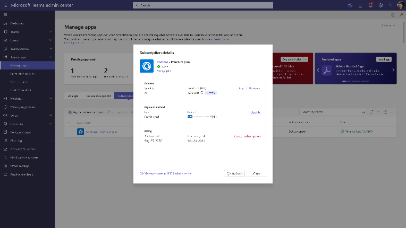
Task: Click the Planning icon in sidebar
Action: pyautogui.click(x=5, y=141)
